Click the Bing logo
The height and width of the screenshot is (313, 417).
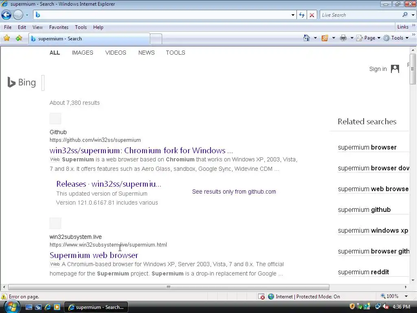click(22, 82)
